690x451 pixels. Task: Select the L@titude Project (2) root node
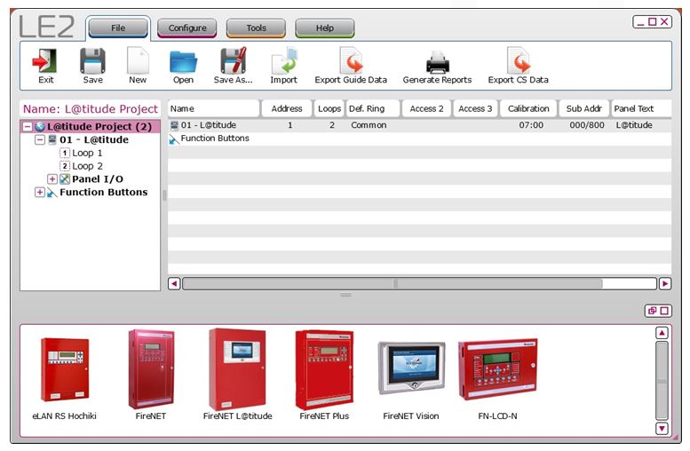click(99, 127)
